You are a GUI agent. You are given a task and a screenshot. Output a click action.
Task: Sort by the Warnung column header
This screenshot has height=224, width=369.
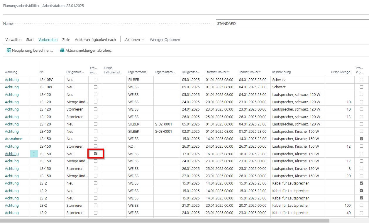tap(11, 72)
